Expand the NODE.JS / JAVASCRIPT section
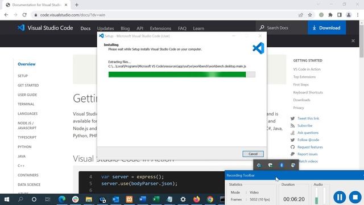The width and height of the screenshot is (364, 205). click(27, 125)
